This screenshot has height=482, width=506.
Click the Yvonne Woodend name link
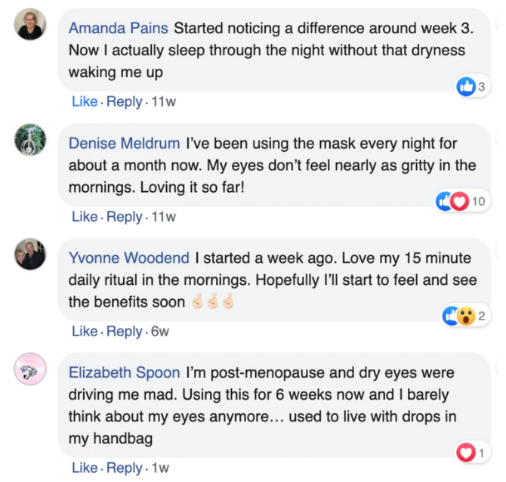coord(129,258)
